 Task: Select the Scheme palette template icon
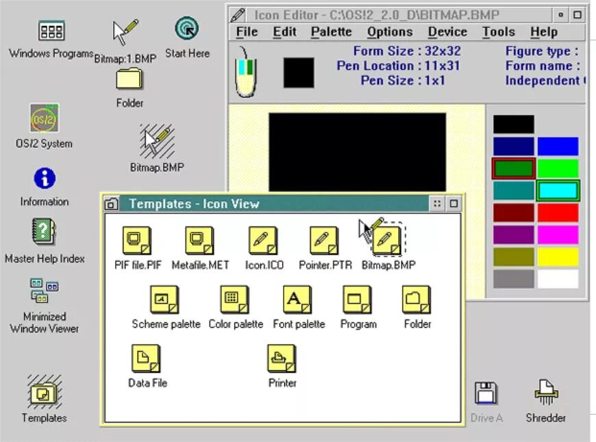pyautogui.click(x=165, y=300)
